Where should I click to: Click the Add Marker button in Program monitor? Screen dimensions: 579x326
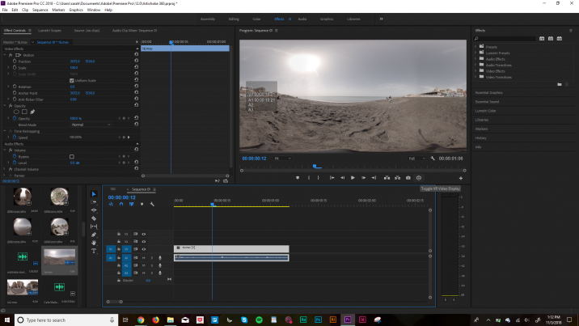[298, 178]
